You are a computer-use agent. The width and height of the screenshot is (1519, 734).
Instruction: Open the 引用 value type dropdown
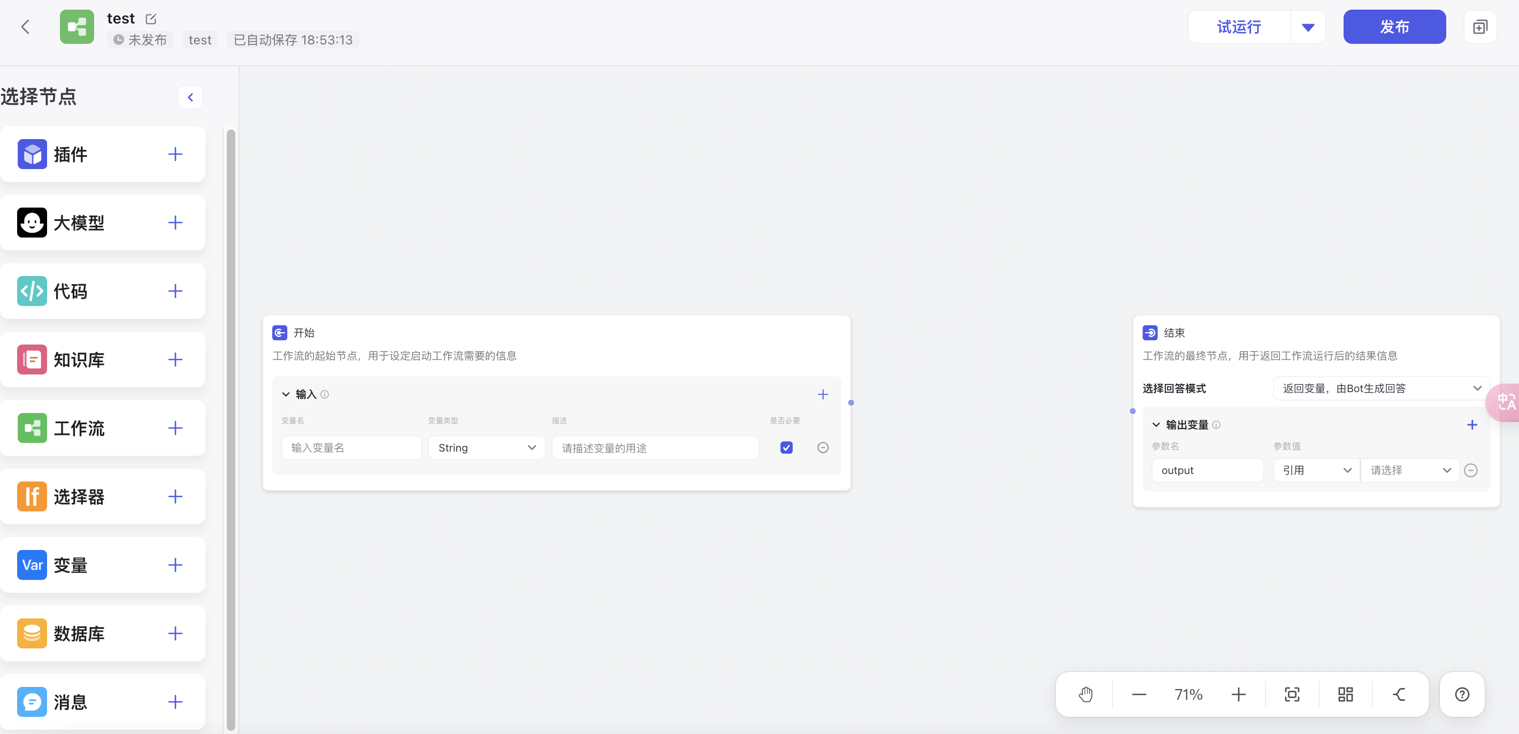pos(1316,470)
